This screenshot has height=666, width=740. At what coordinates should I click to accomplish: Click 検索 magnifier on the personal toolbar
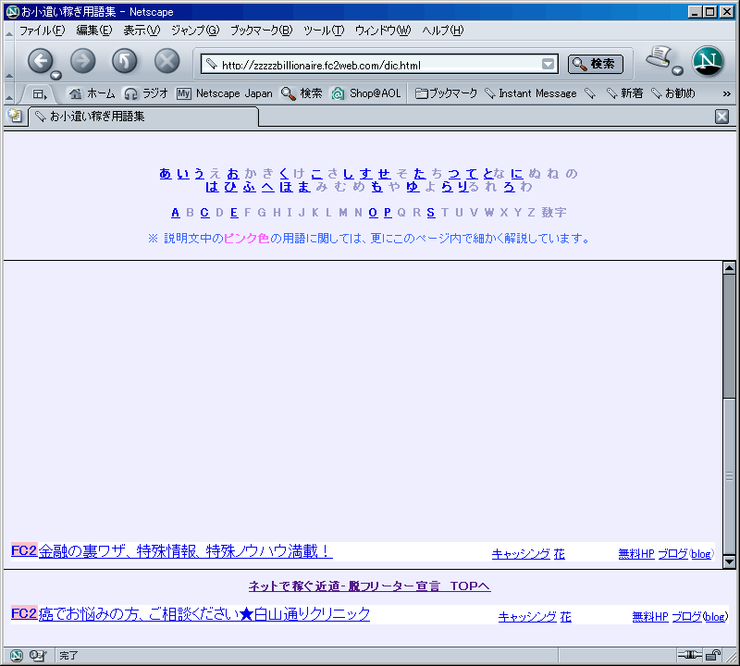[x=302, y=93]
